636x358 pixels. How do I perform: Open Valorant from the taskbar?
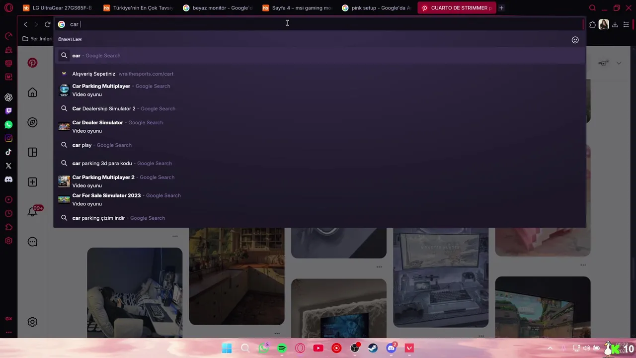(x=409, y=348)
